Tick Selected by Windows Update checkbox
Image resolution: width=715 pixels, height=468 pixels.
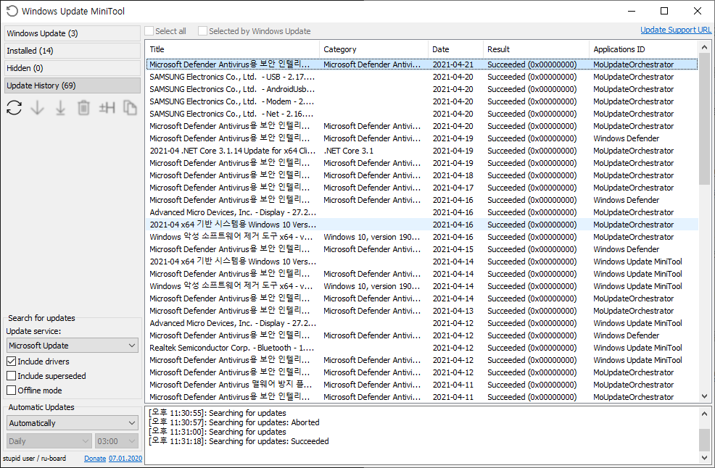pyautogui.click(x=202, y=31)
